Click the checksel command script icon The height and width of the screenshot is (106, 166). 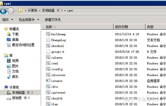point(48,46)
